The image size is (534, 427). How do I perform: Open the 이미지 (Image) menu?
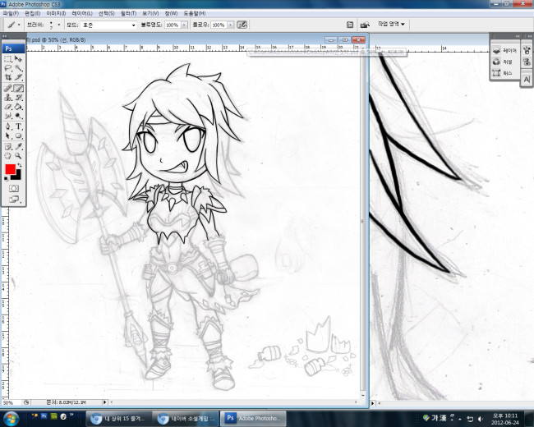coord(56,14)
